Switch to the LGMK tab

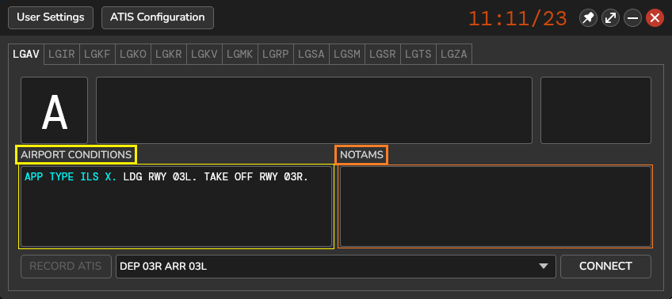pos(240,55)
